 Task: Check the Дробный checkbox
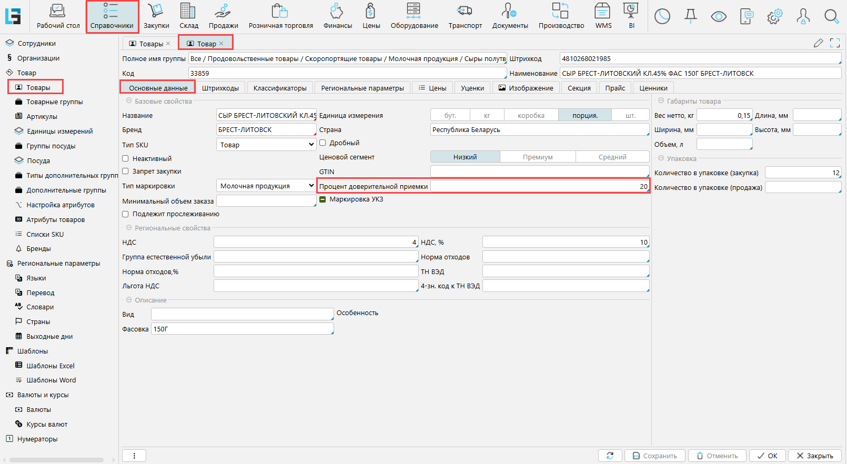coord(323,143)
